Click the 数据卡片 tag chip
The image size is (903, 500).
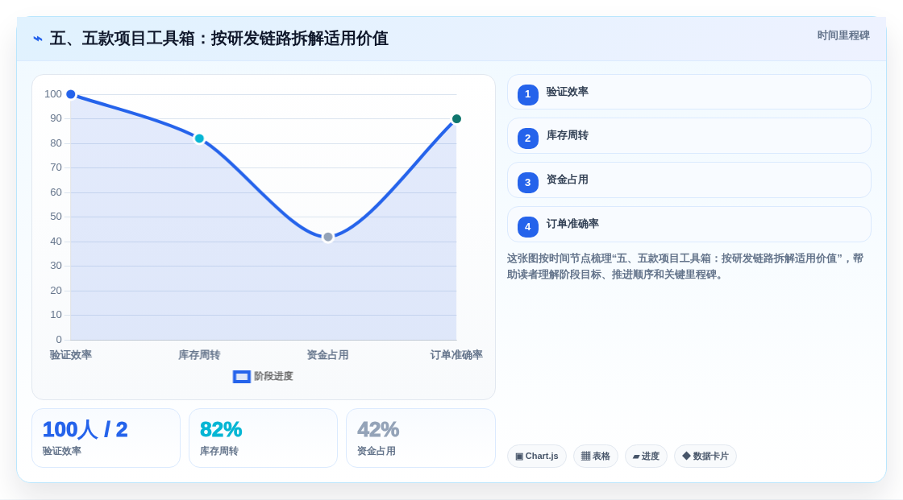705,457
